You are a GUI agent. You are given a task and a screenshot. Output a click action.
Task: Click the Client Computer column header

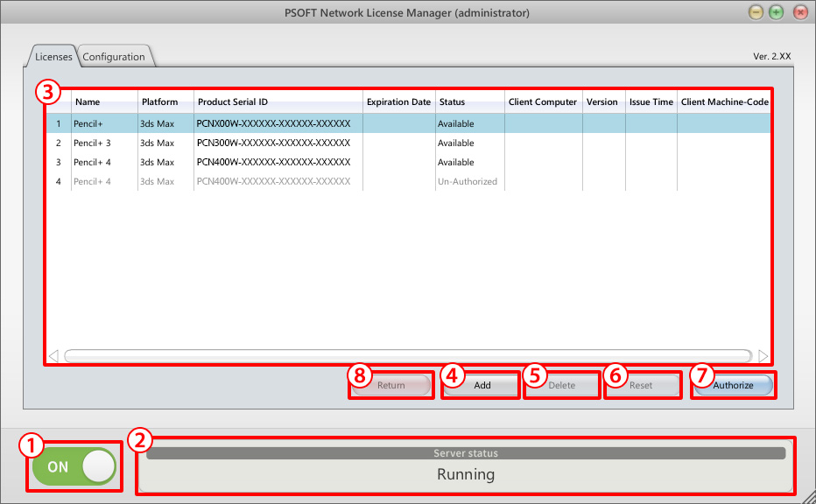pyautogui.click(x=543, y=102)
